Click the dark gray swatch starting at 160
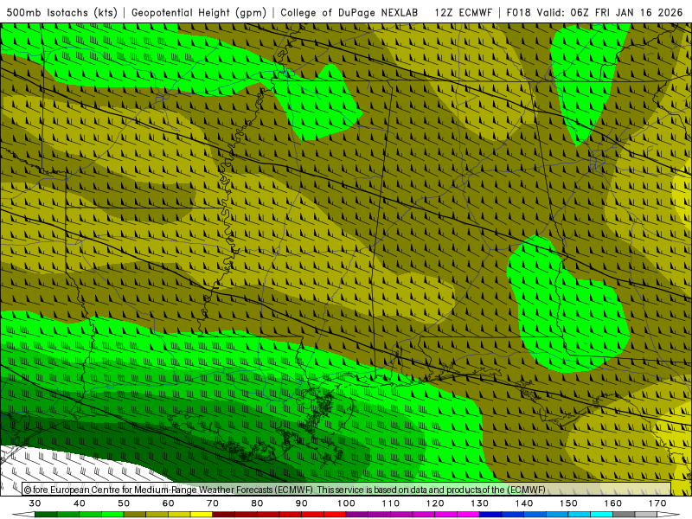The image size is (692, 519). 624,515
